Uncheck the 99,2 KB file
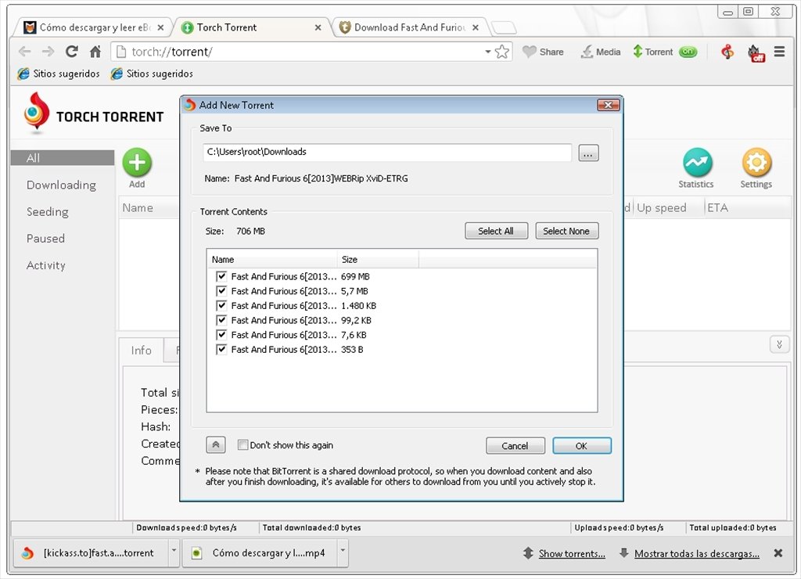The image size is (801, 579). (221, 321)
